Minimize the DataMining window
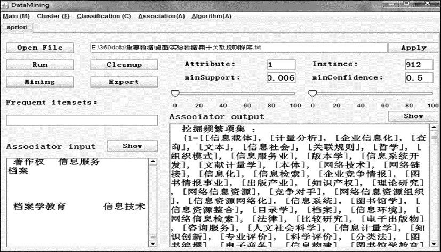 pyautogui.click(x=391, y=3)
